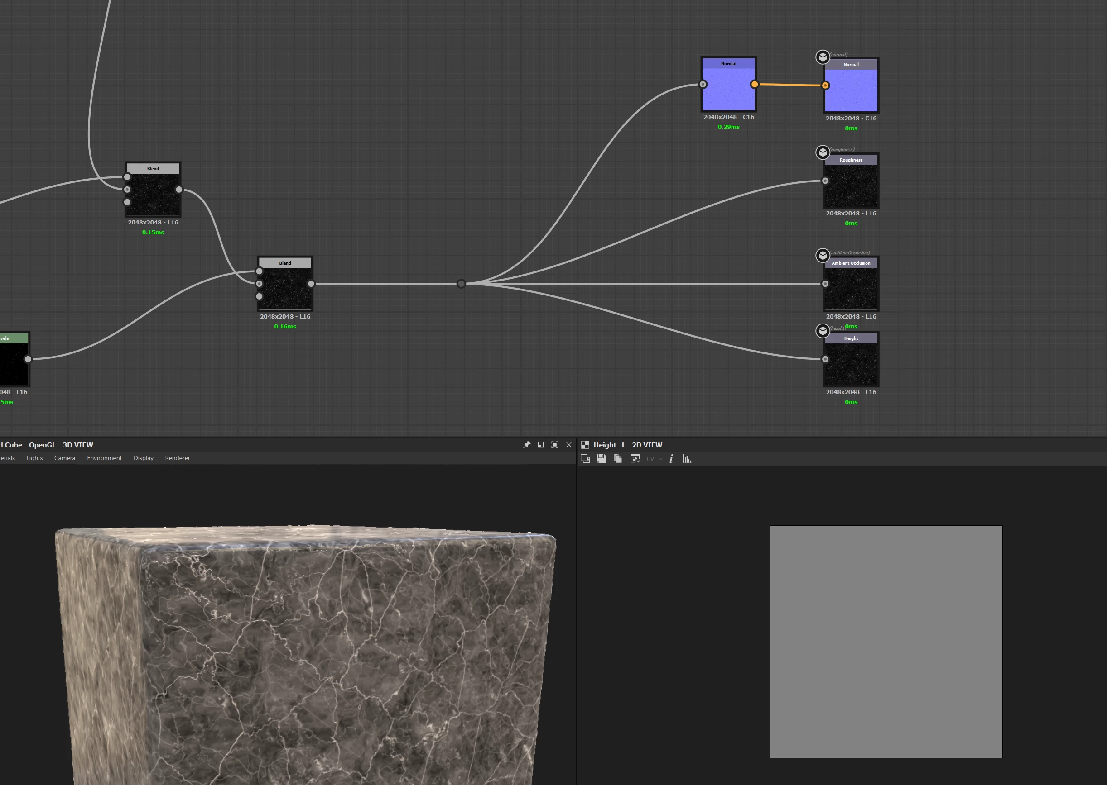Toggle the info icon in 2D view

point(671,459)
